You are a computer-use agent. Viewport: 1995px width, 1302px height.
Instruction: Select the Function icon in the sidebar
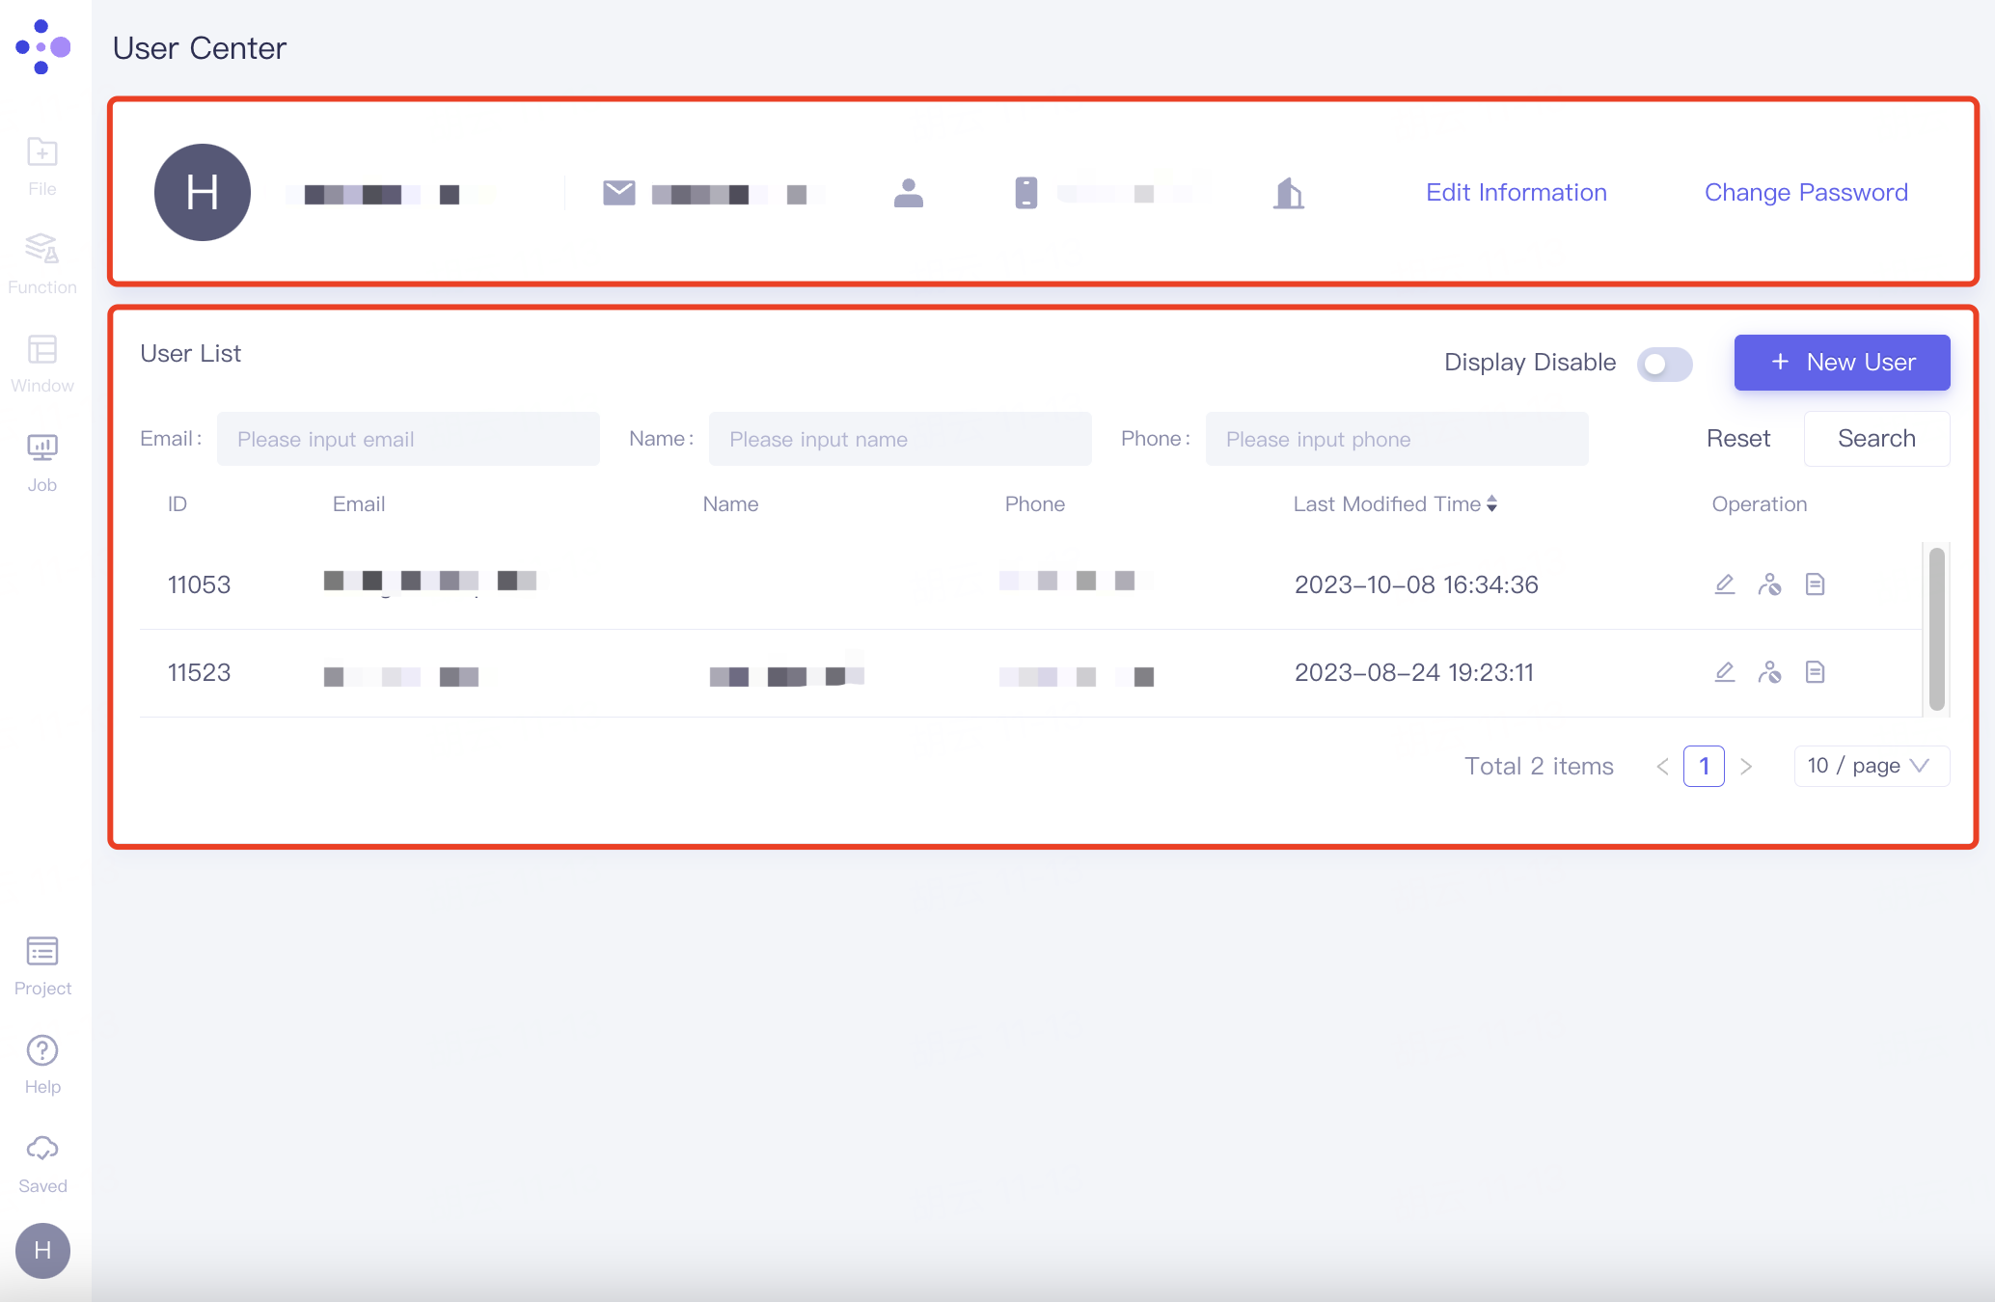(41, 260)
